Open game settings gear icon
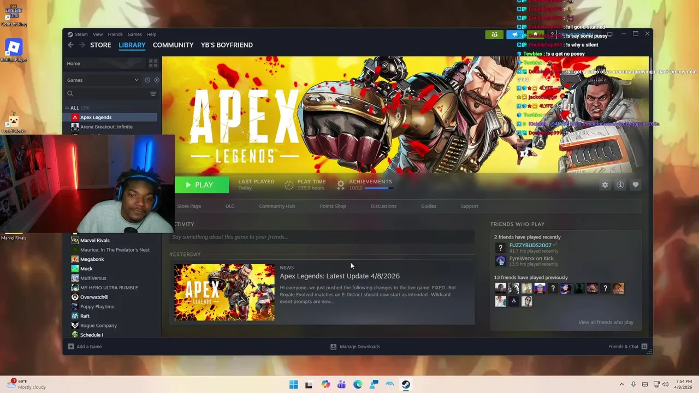The width and height of the screenshot is (699, 393). 605,185
